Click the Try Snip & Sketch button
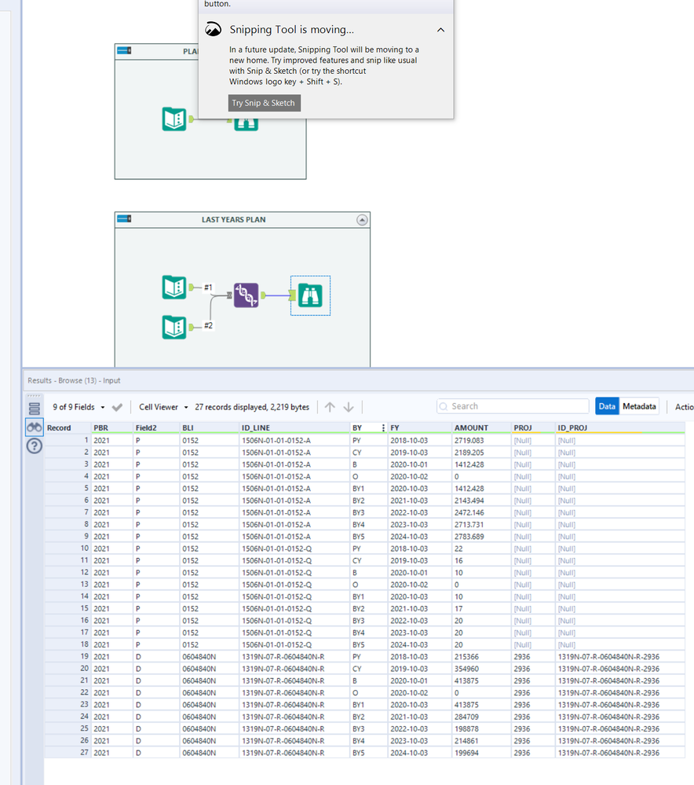Image resolution: width=694 pixels, height=785 pixels. click(x=264, y=102)
